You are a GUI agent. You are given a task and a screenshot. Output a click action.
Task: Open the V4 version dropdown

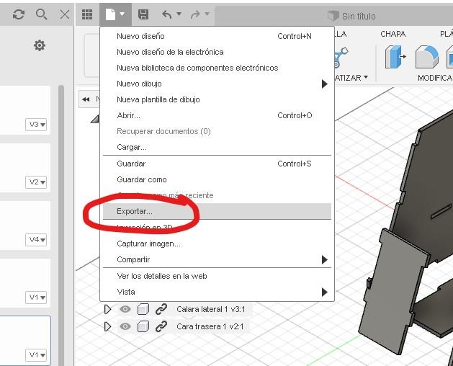(x=36, y=240)
